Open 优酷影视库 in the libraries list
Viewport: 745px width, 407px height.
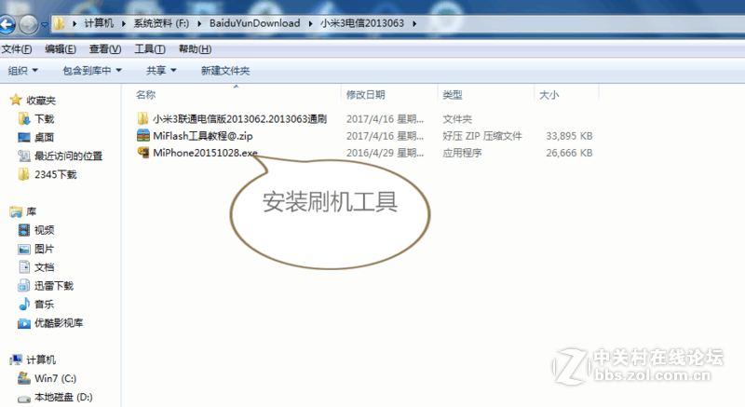click(59, 323)
